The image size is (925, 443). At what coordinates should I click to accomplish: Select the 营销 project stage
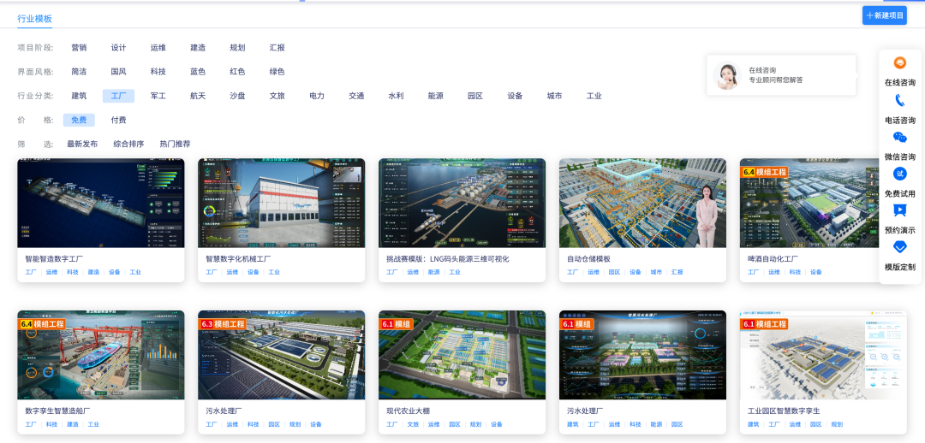(79, 48)
